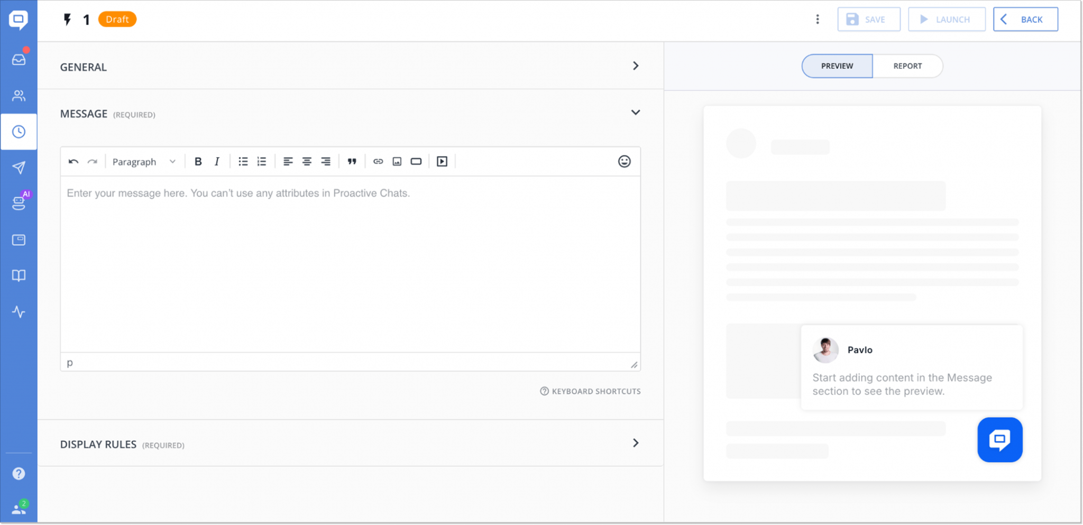Insert a hyperlink in the message
This screenshot has height=525, width=1083.
tap(378, 162)
